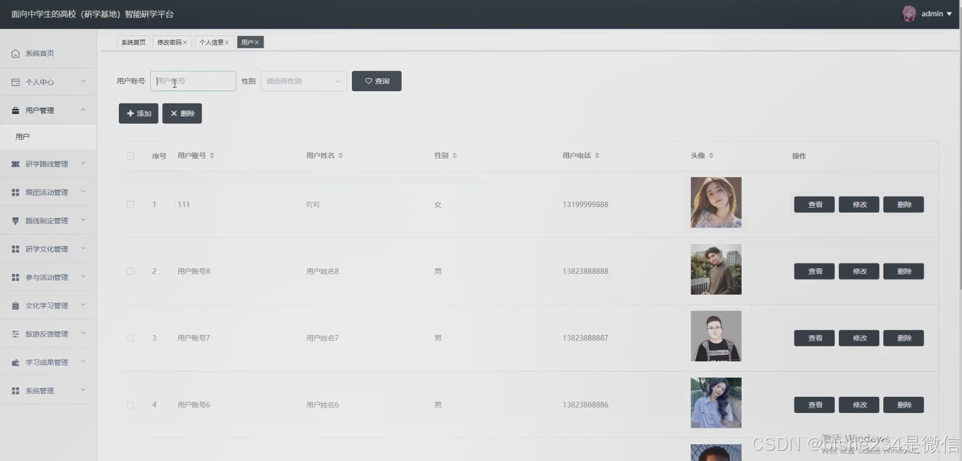Open the admin dropdown arrow

(x=949, y=14)
